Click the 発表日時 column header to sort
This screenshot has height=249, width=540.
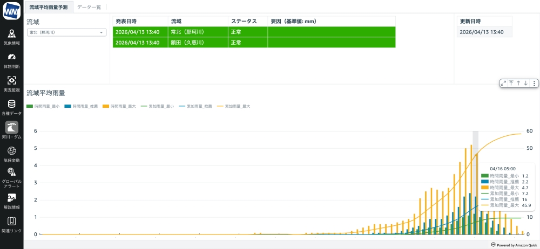tap(129, 21)
